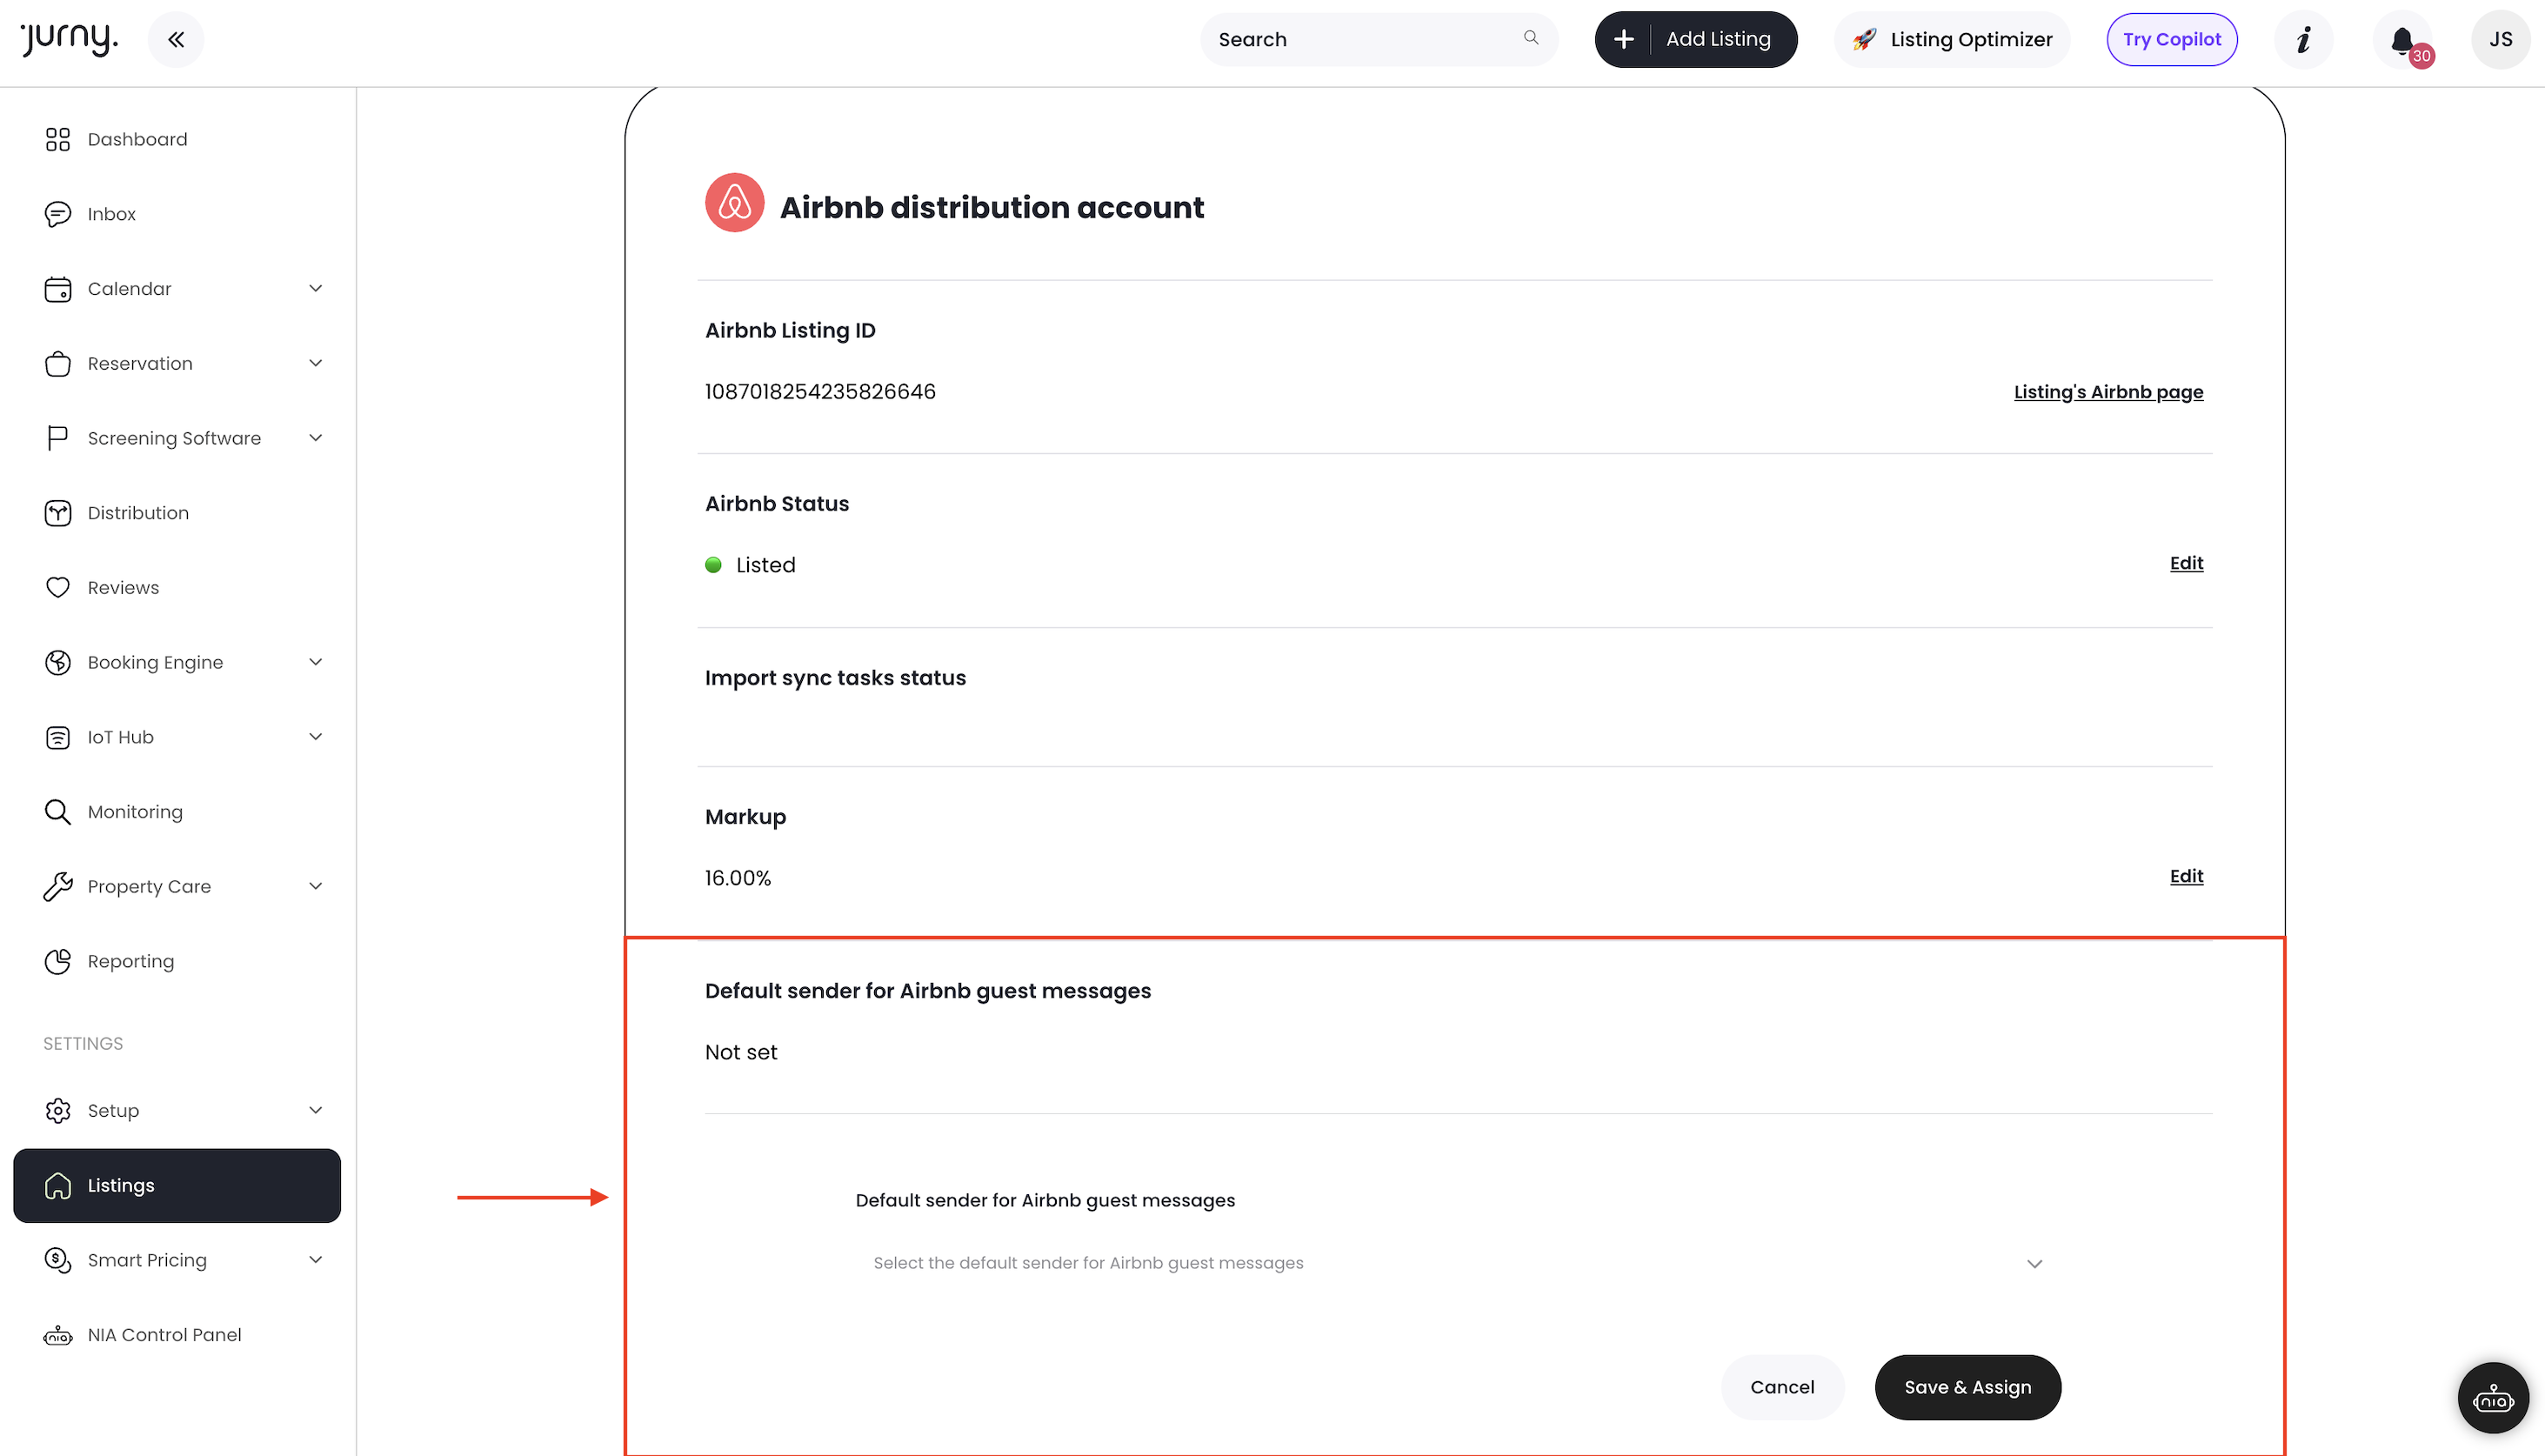The width and height of the screenshot is (2545, 1456).
Task: Open NIA Control Panel
Action: 164,1335
